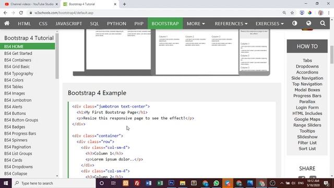Open the W3Schools search magnifier icon
The height and width of the screenshot is (188, 334).
click(323, 23)
